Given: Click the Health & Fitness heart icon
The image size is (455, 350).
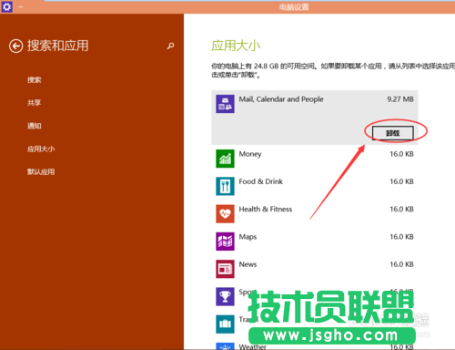Looking at the screenshot, I should tap(225, 214).
